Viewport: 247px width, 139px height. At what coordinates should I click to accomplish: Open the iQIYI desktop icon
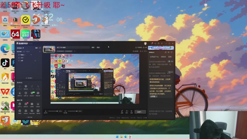pyautogui.click(x=26, y=35)
